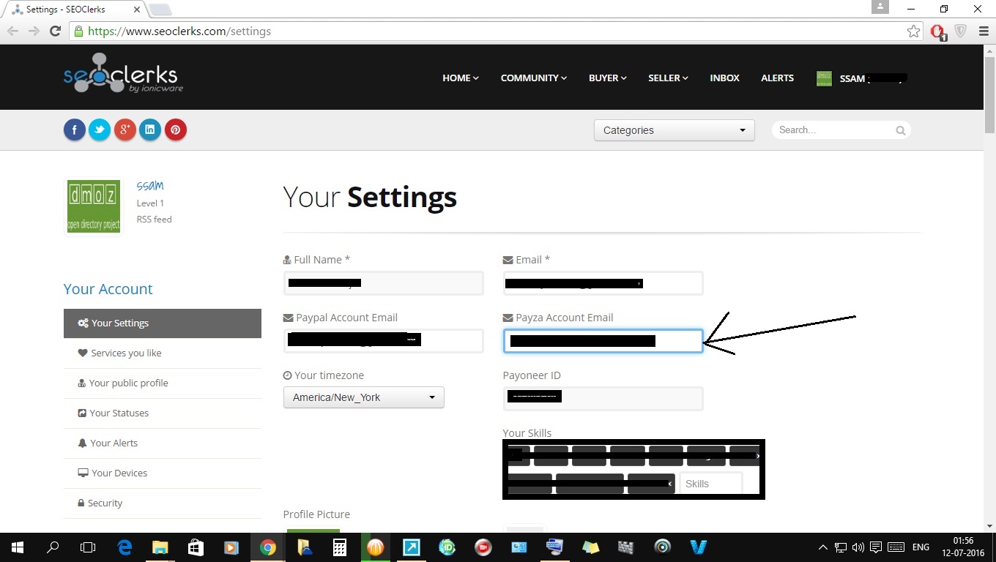Open the Google Plus social icon

125,130
